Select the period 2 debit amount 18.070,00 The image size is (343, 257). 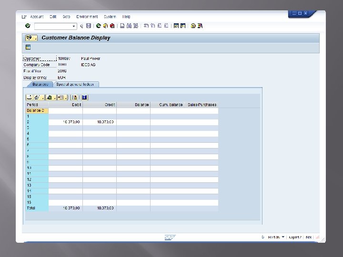tap(71, 122)
